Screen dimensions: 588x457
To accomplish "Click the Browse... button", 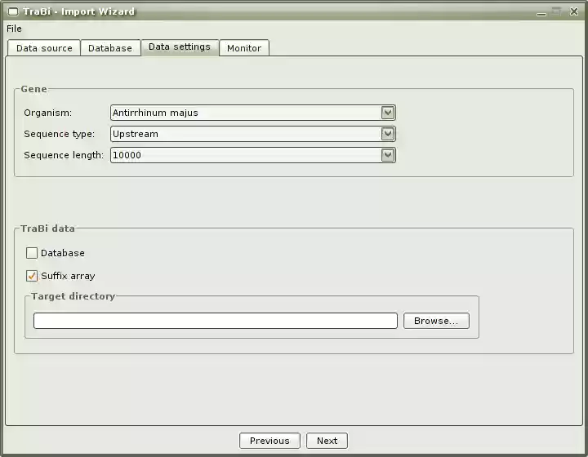I will 436,321.
